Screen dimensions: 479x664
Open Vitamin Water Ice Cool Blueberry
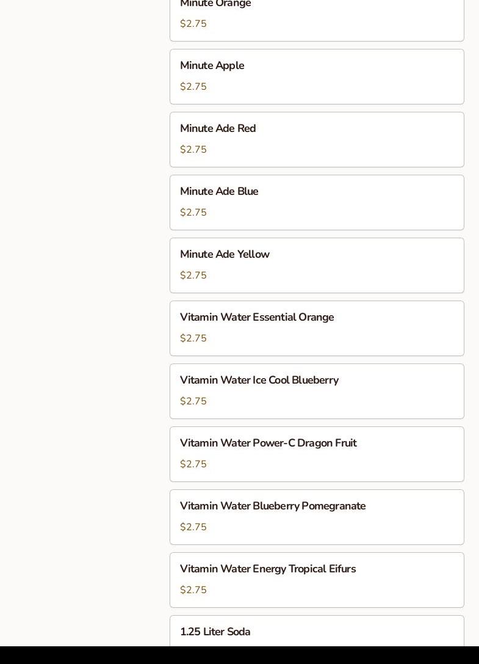[317, 391]
